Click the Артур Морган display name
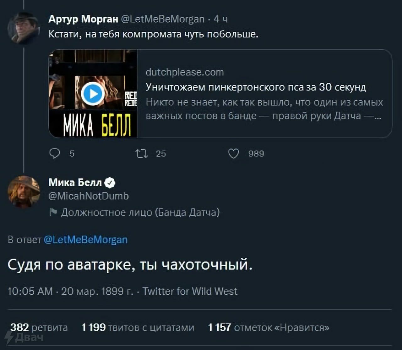This screenshot has height=350, width=402. tap(83, 19)
